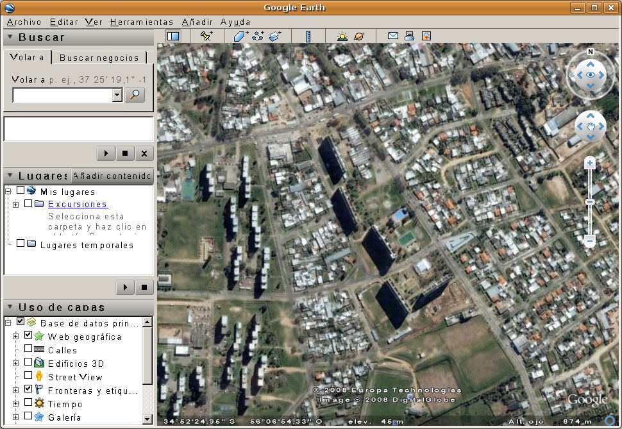The width and height of the screenshot is (622, 429).
Task: Add a polygon from the toolbar
Action: [x=240, y=36]
